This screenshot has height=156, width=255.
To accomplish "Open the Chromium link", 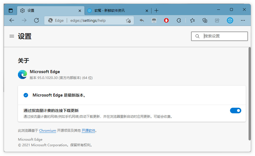I will (x=47, y=130).
